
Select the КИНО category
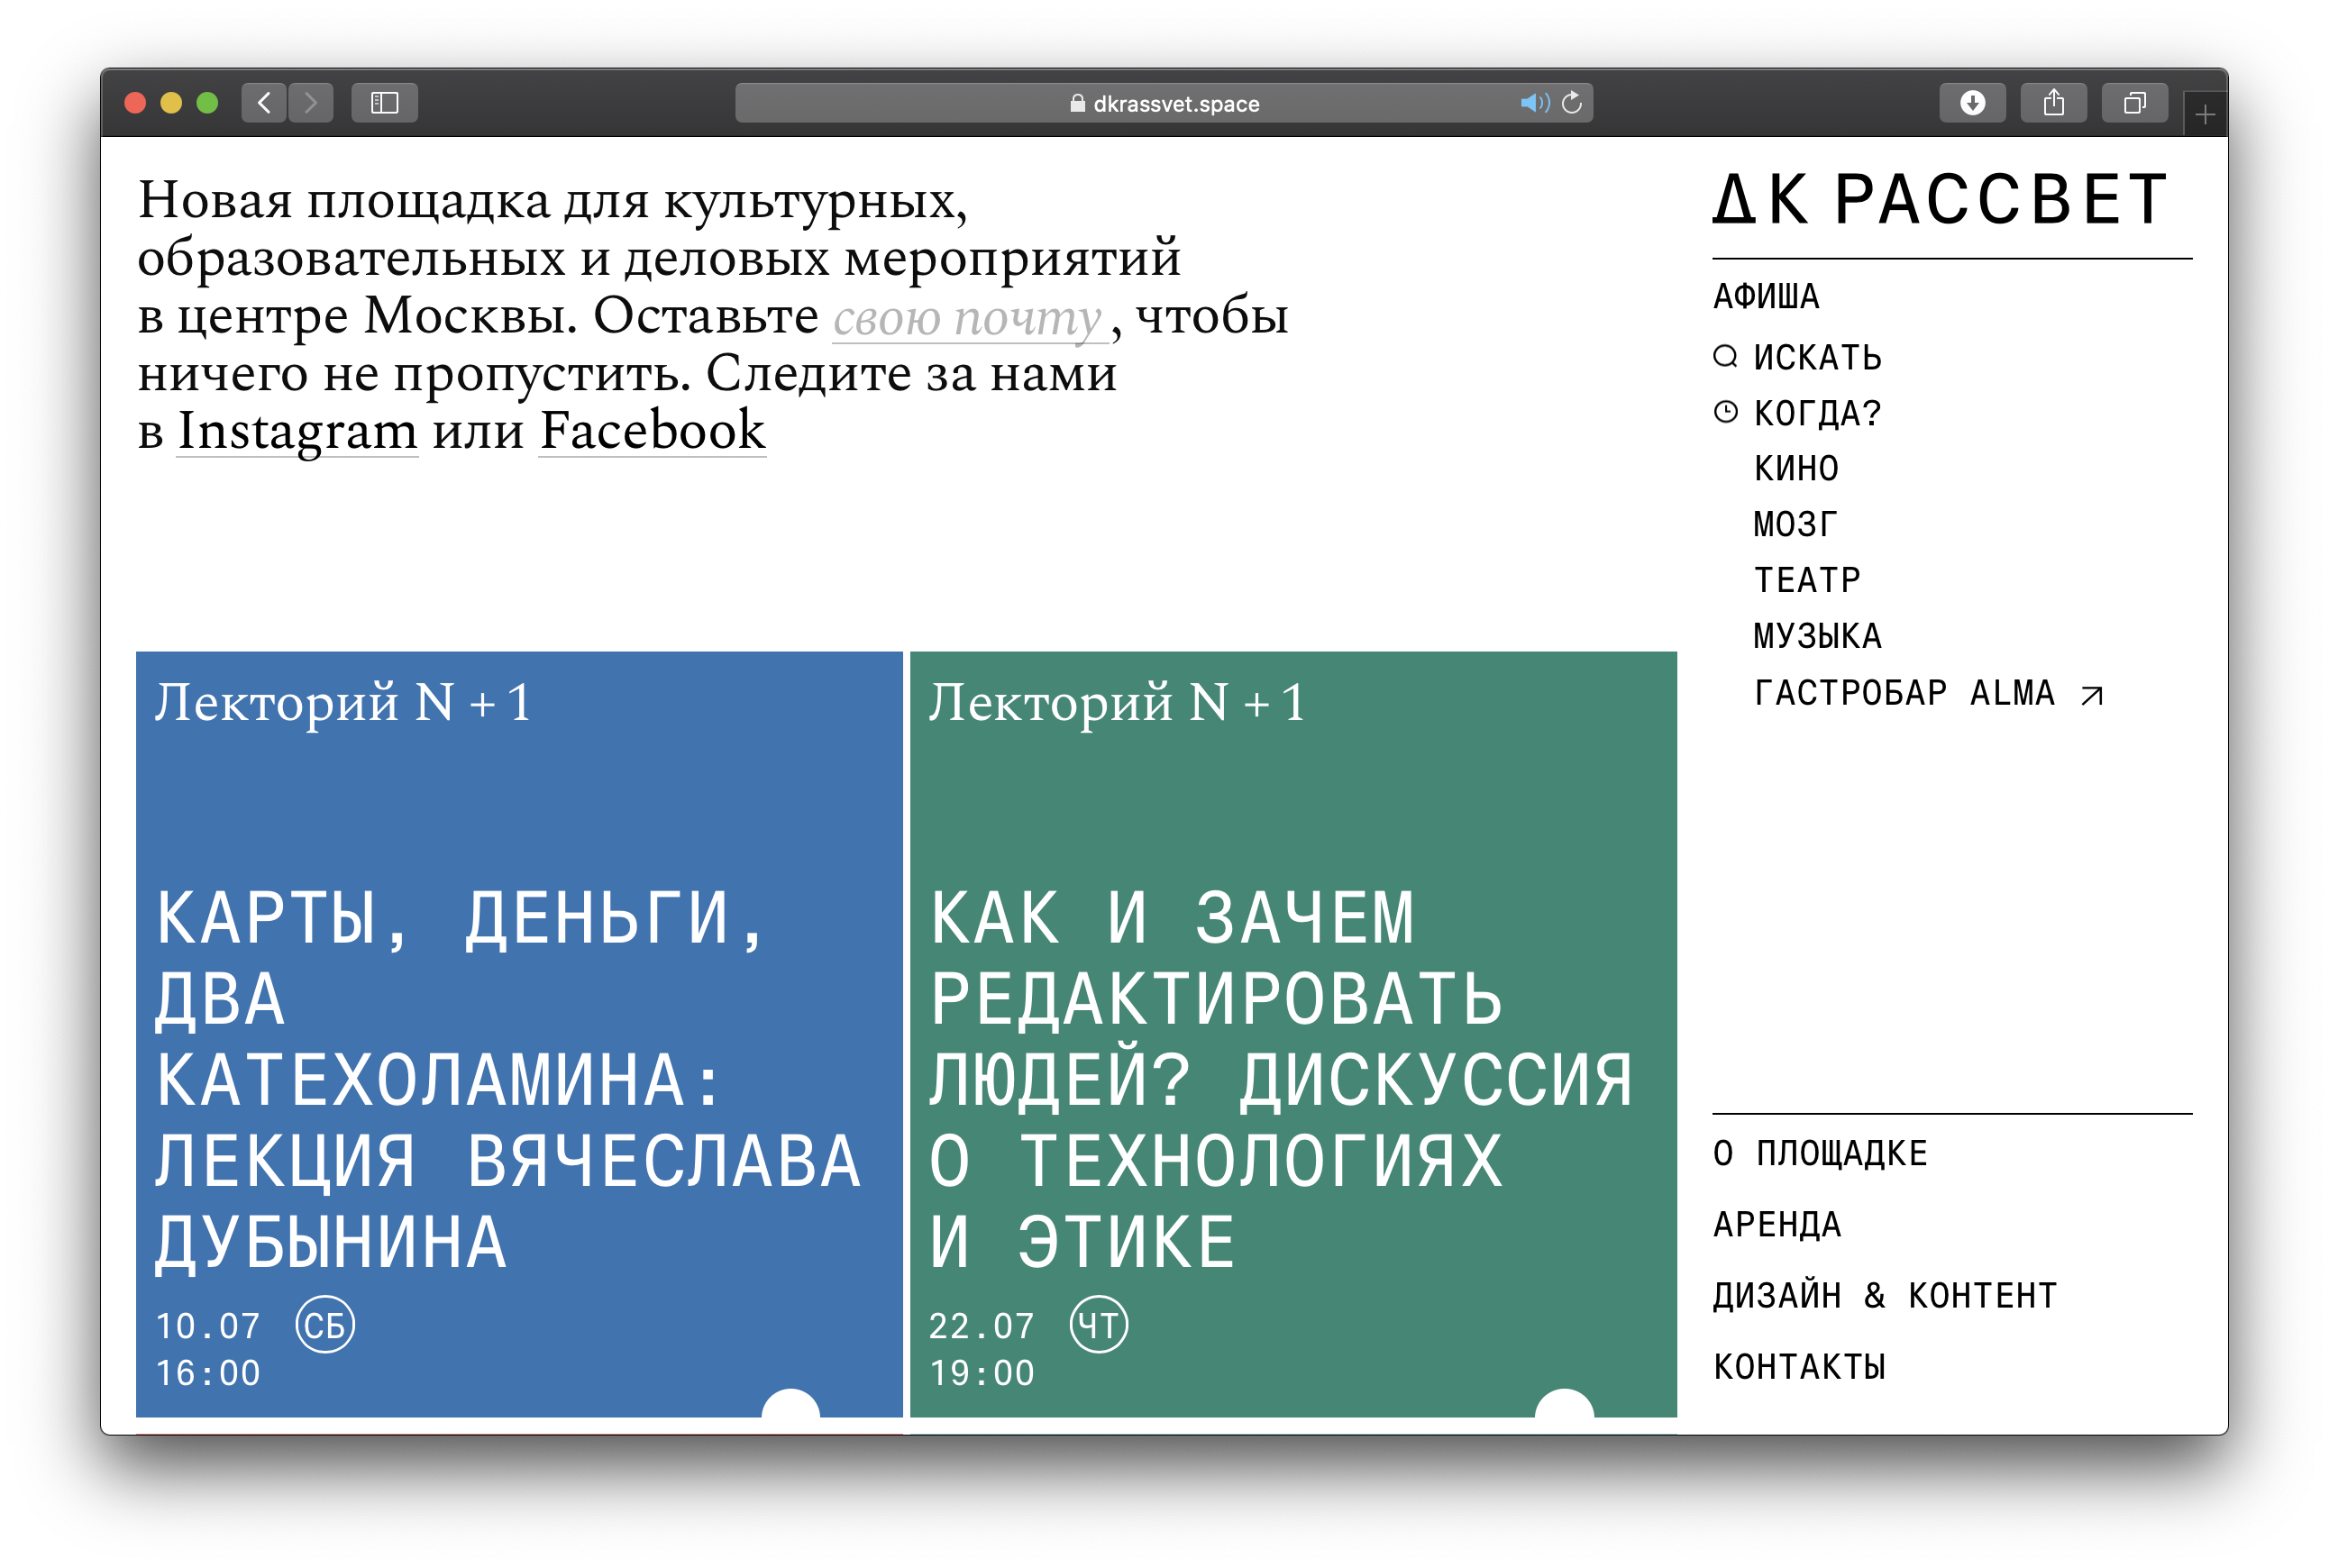click(x=1796, y=469)
